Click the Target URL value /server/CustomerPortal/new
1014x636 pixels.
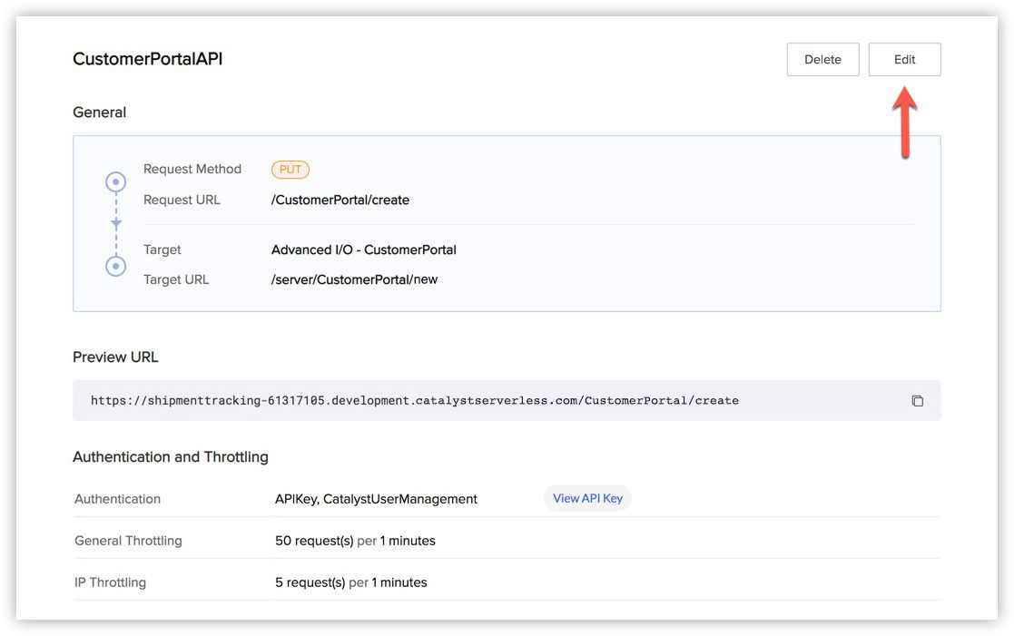[354, 279]
